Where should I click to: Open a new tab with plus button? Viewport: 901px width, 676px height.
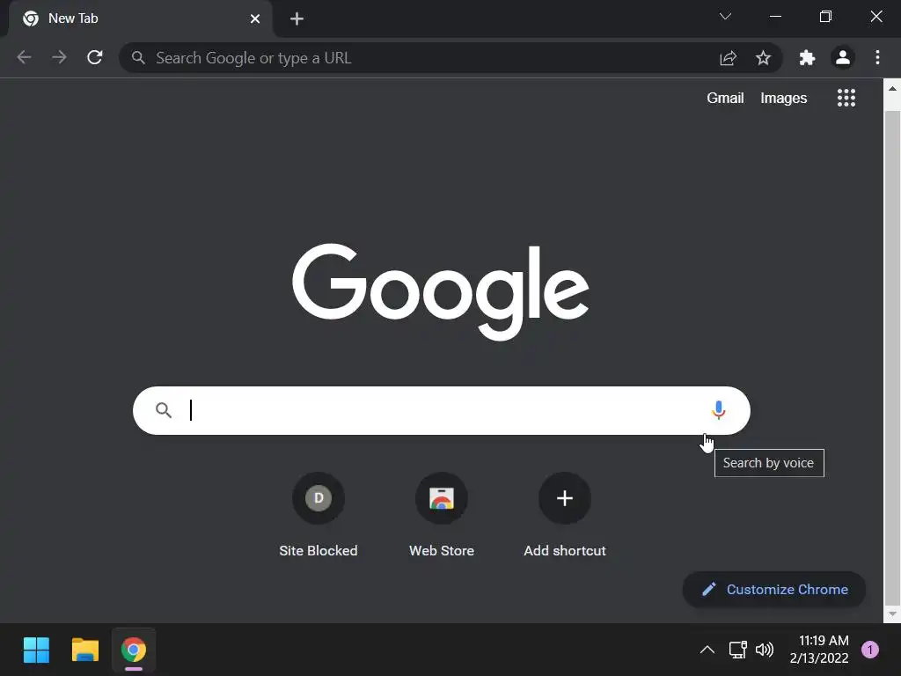click(x=297, y=19)
